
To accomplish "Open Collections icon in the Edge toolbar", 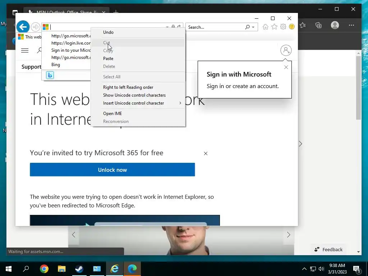I will coord(318,25).
